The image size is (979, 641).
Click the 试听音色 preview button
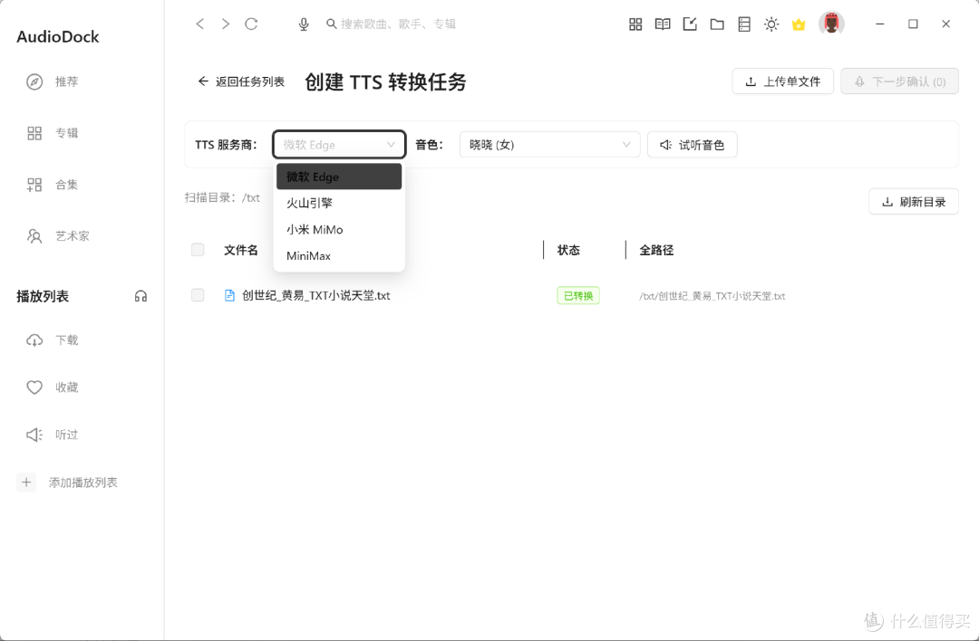(x=693, y=145)
